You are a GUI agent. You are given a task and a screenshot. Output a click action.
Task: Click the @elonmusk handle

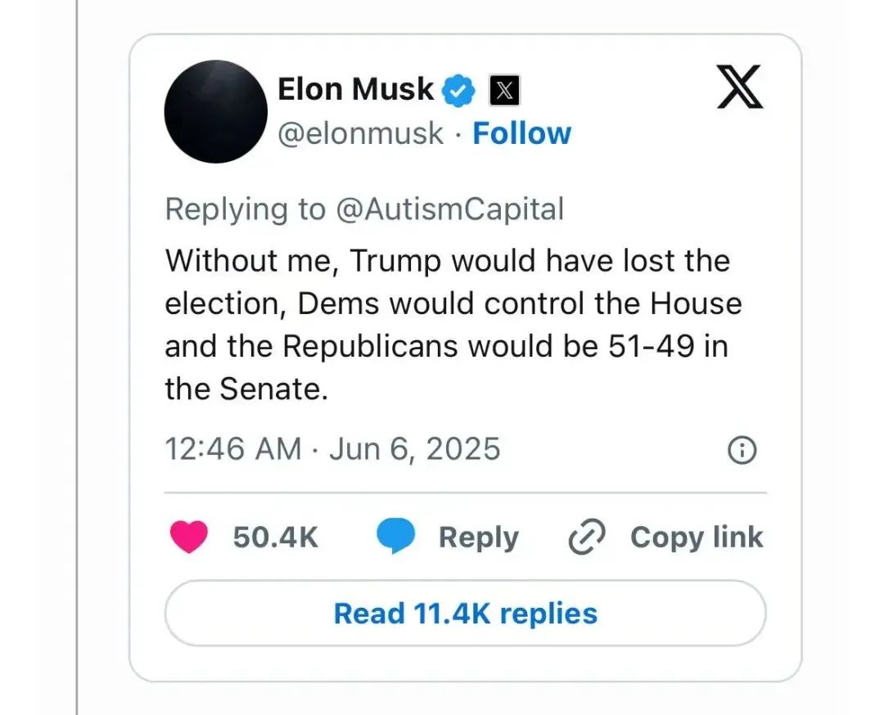click(360, 133)
